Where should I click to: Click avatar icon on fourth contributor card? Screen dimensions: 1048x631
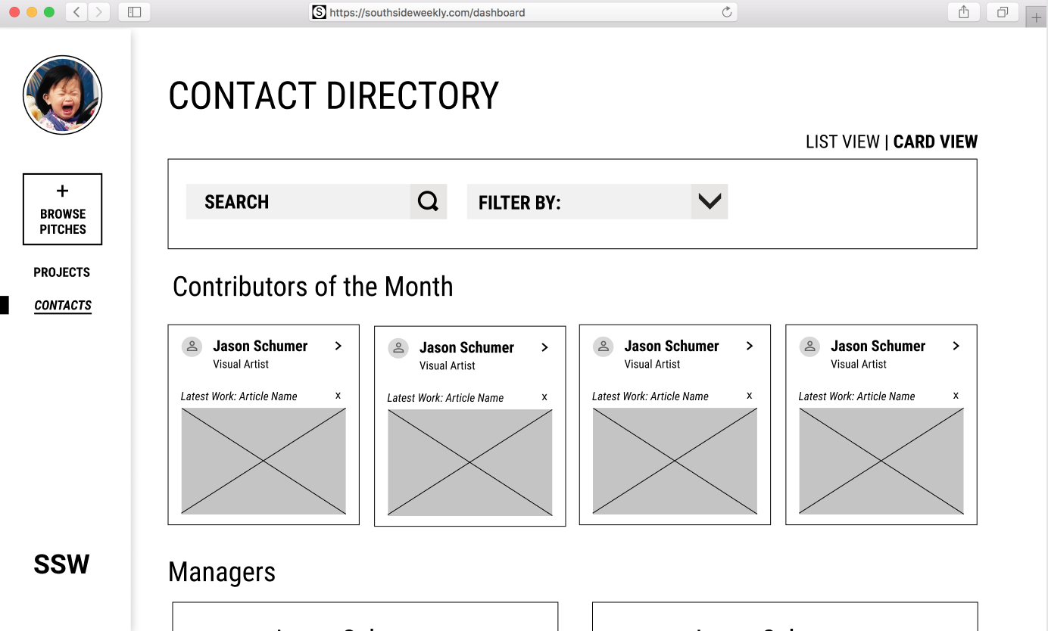(x=809, y=347)
